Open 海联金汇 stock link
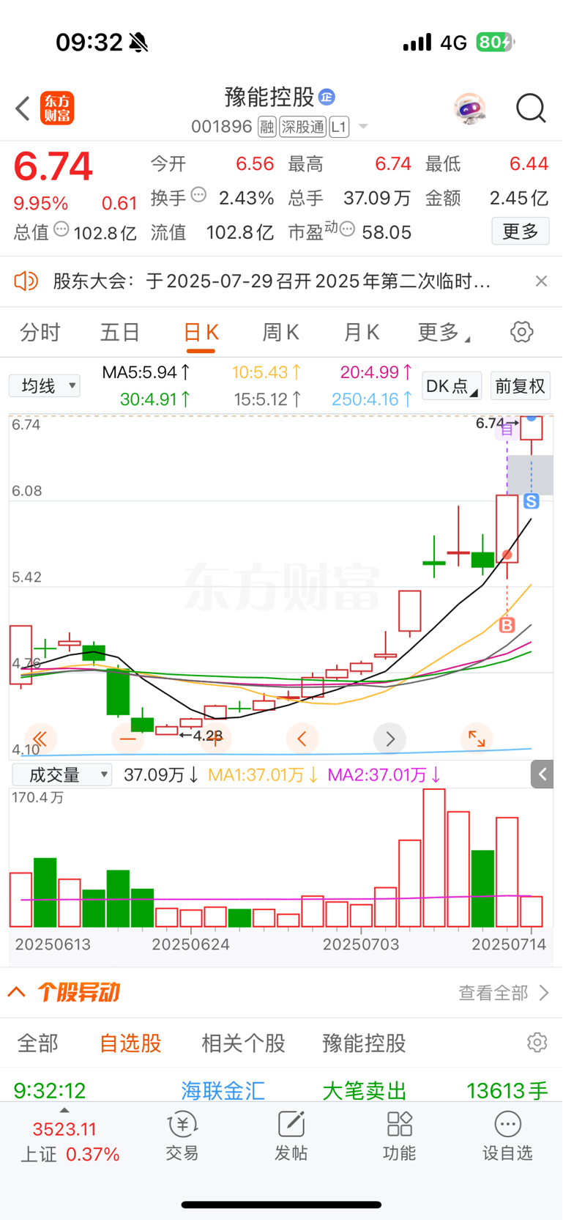This screenshot has width=563, height=1220. pyautogui.click(x=223, y=1090)
